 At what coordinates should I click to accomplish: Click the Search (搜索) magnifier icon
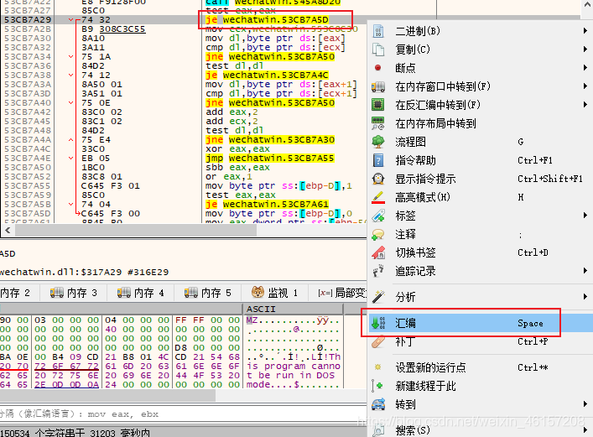click(377, 430)
